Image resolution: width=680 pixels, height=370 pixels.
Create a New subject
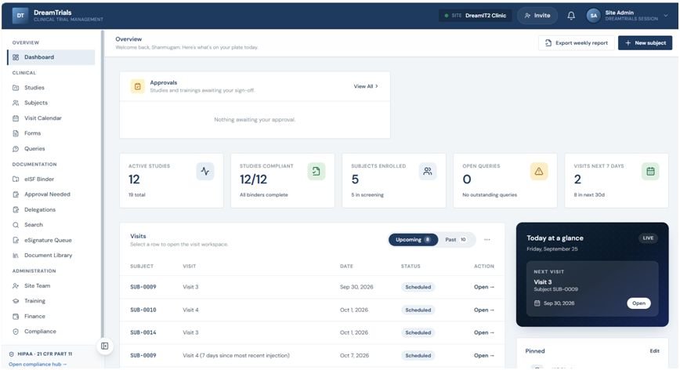[x=645, y=43]
